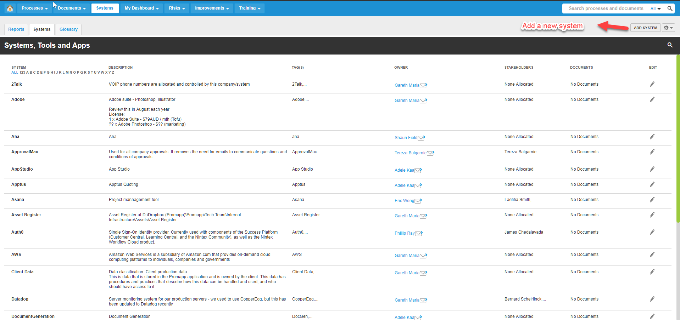Open the Training dropdown
This screenshot has height=320, width=680.
pyautogui.click(x=250, y=8)
